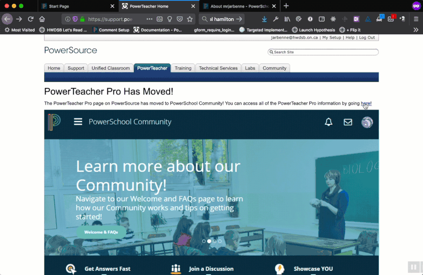423x275 pixels.
Task: Open the Community navigation tab
Action: tap(274, 68)
